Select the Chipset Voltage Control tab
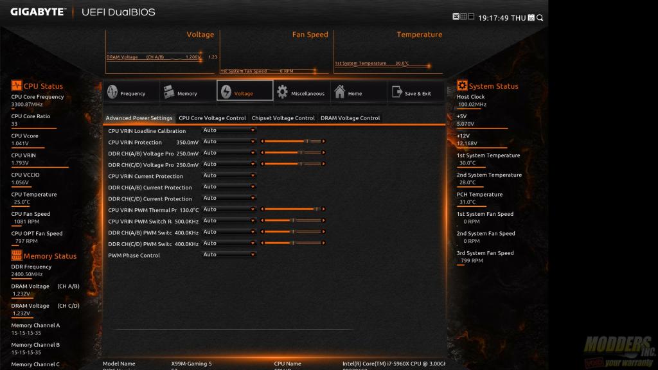The width and height of the screenshot is (658, 370). [x=283, y=118]
